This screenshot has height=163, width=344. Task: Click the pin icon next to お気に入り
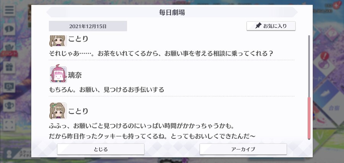pos(258,26)
